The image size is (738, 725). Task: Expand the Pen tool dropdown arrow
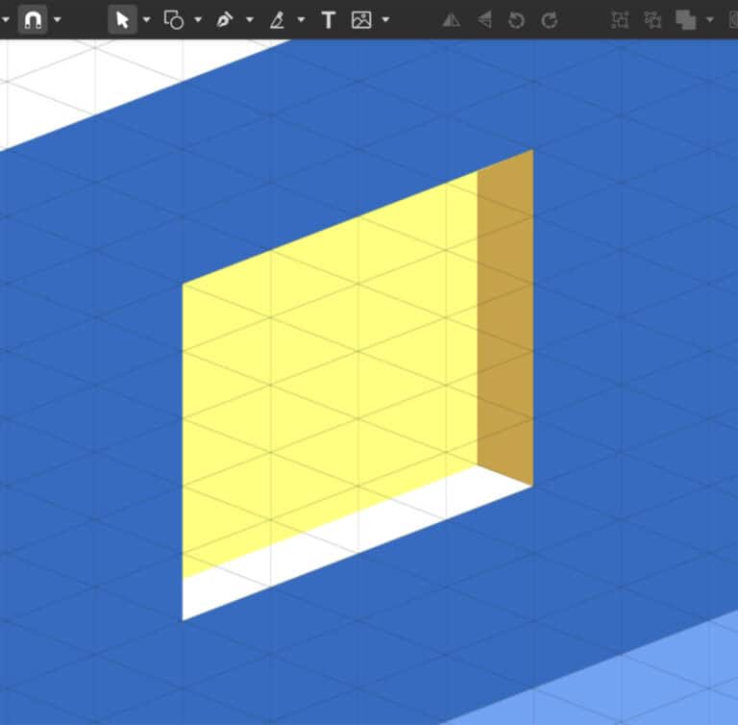tap(250, 20)
